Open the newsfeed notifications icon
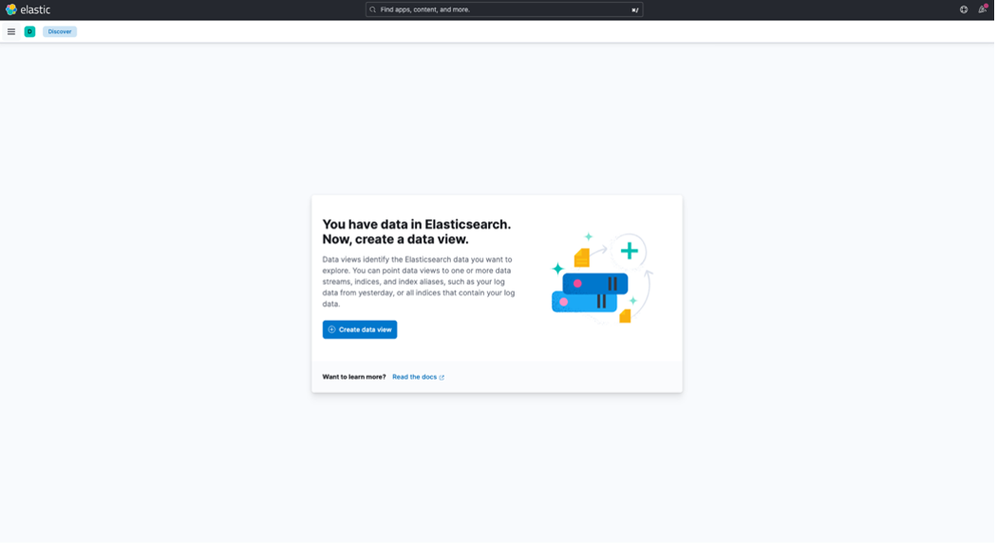 [x=983, y=9]
